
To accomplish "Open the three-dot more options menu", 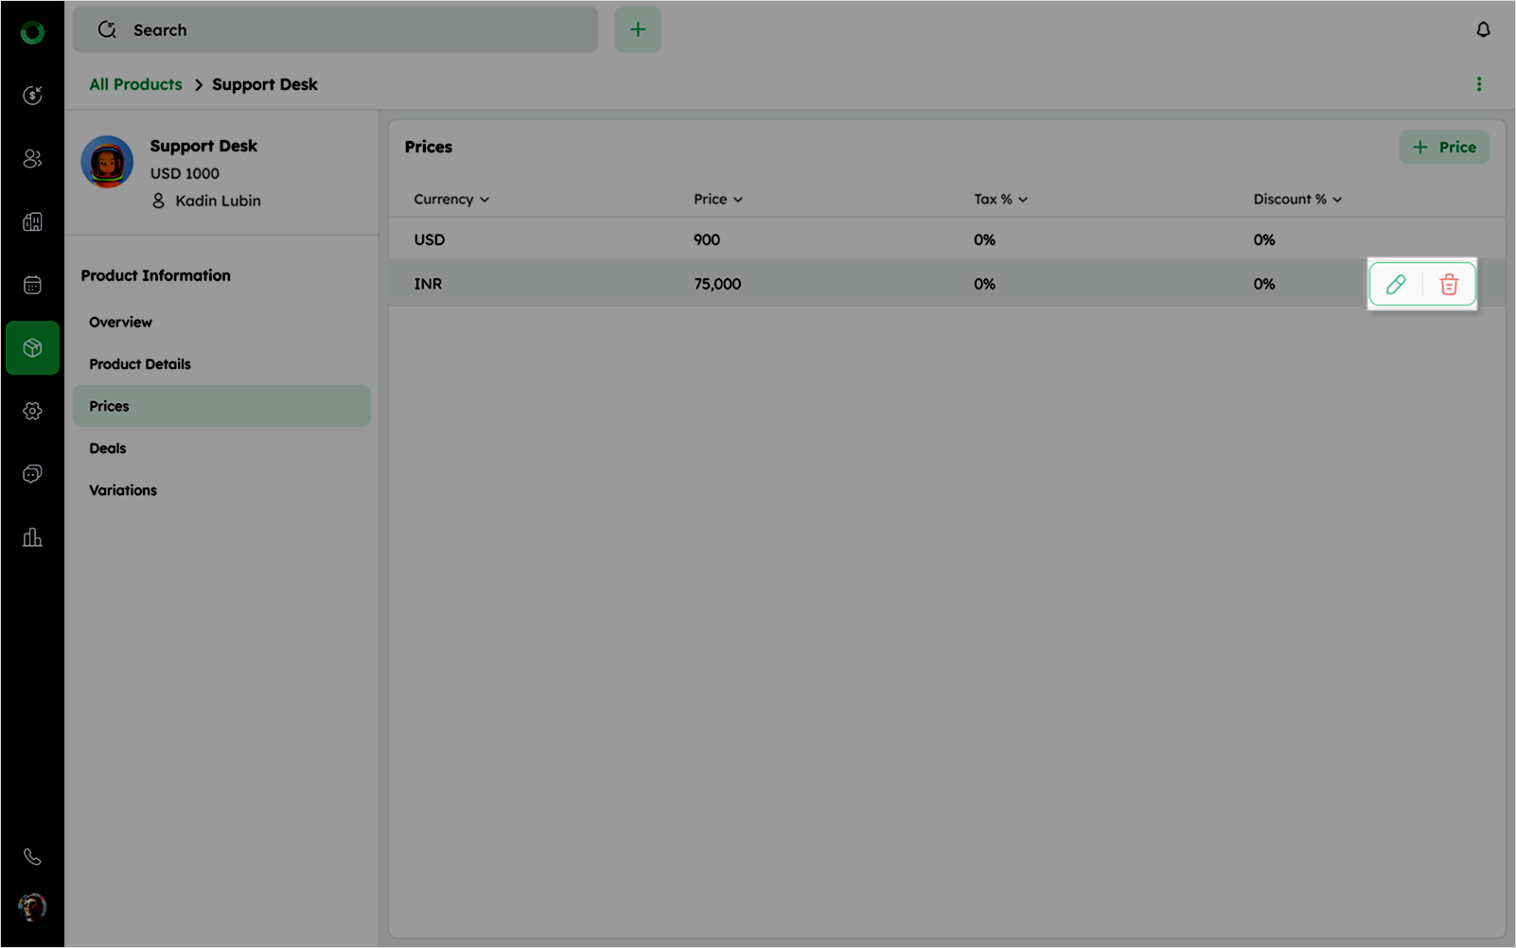I will coord(1479,84).
